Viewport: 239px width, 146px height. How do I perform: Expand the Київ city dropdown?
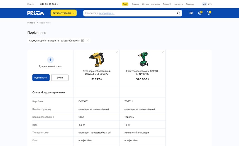pyautogui.click(x=30, y=4)
